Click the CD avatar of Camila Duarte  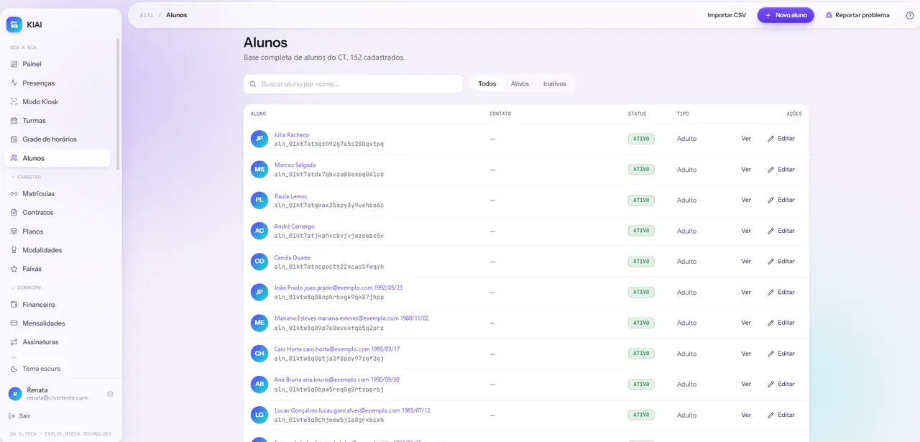(x=259, y=262)
